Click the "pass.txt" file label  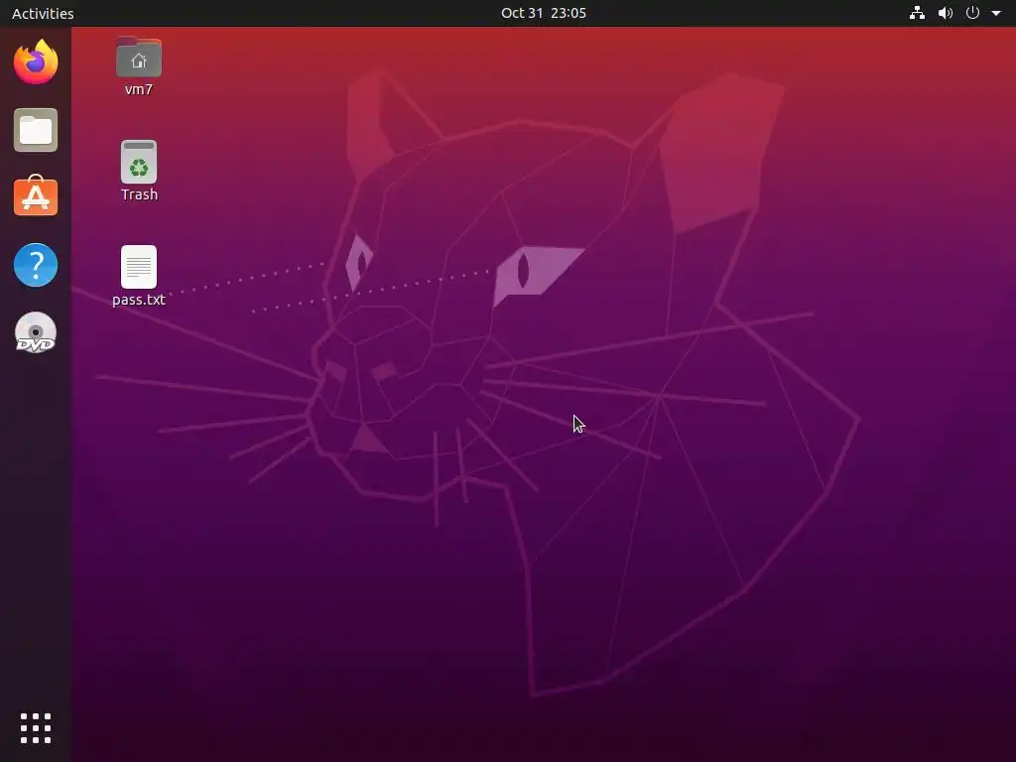click(139, 300)
